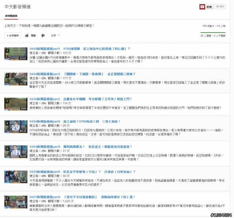Click creator cttv in the 103-views row
This screenshot has width=234, height=218.
click(x=44, y=53)
